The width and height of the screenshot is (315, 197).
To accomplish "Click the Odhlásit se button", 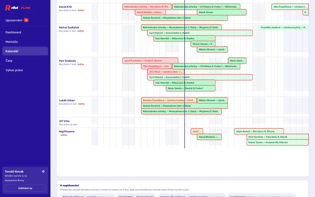I will click(25, 188).
